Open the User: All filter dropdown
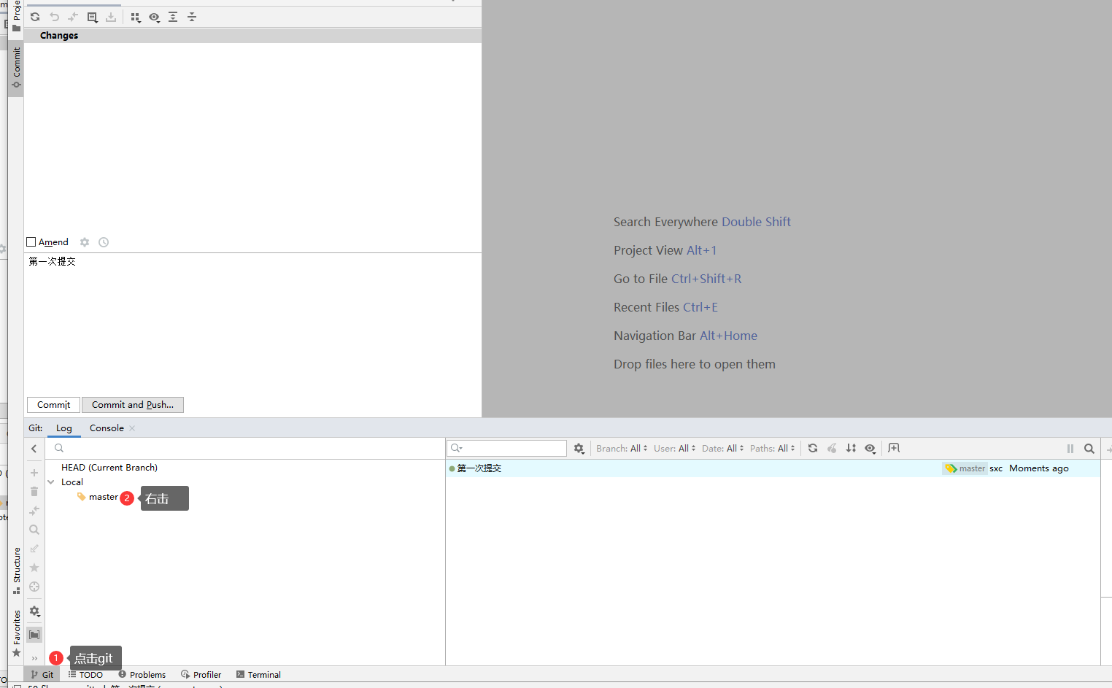Image resolution: width=1112 pixels, height=688 pixels. tap(674, 448)
